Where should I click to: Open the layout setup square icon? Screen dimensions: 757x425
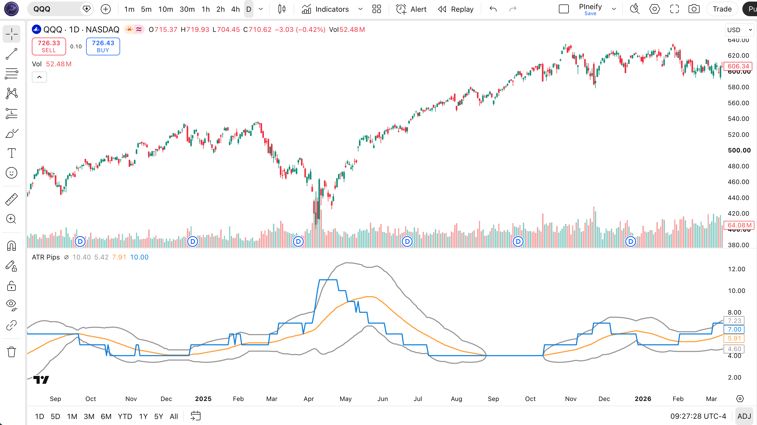coord(564,9)
